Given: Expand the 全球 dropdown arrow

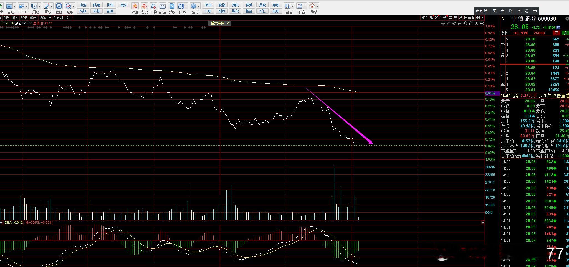Looking at the screenshot, I should click(199, 6).
